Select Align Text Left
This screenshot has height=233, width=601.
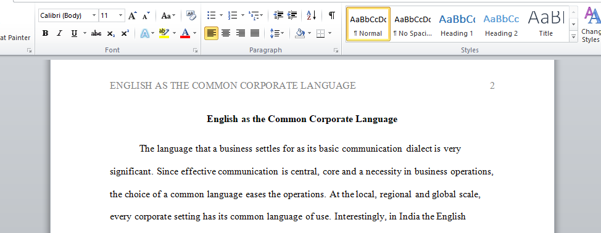(211, 33)
